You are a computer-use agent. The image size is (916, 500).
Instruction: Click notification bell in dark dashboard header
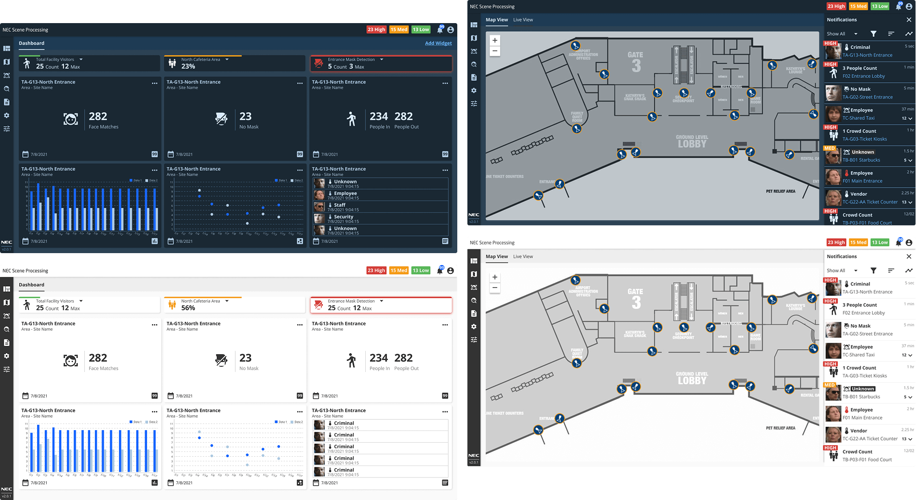pos(440,29)
